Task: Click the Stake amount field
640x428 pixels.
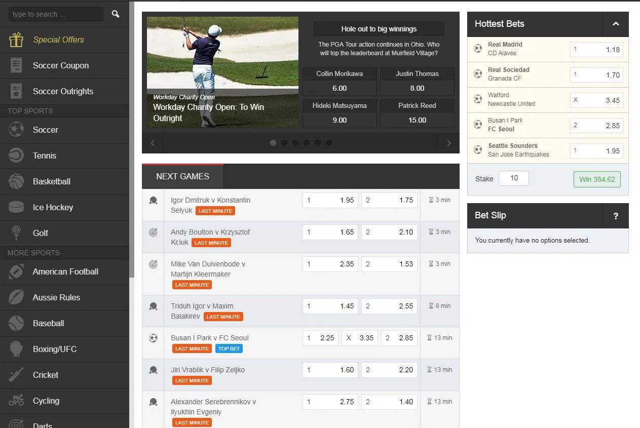Action: pyautogui.click(x=514, y=178)
